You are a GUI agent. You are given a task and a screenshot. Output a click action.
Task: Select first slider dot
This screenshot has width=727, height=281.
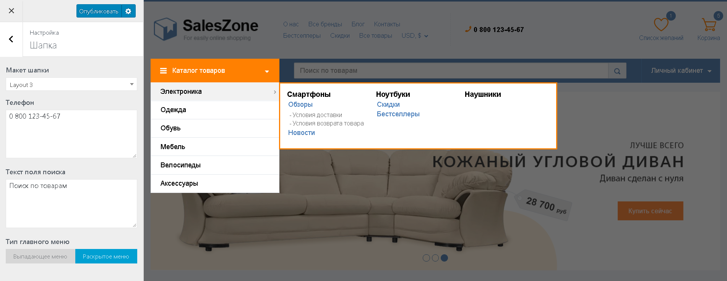tap(426, 258)
